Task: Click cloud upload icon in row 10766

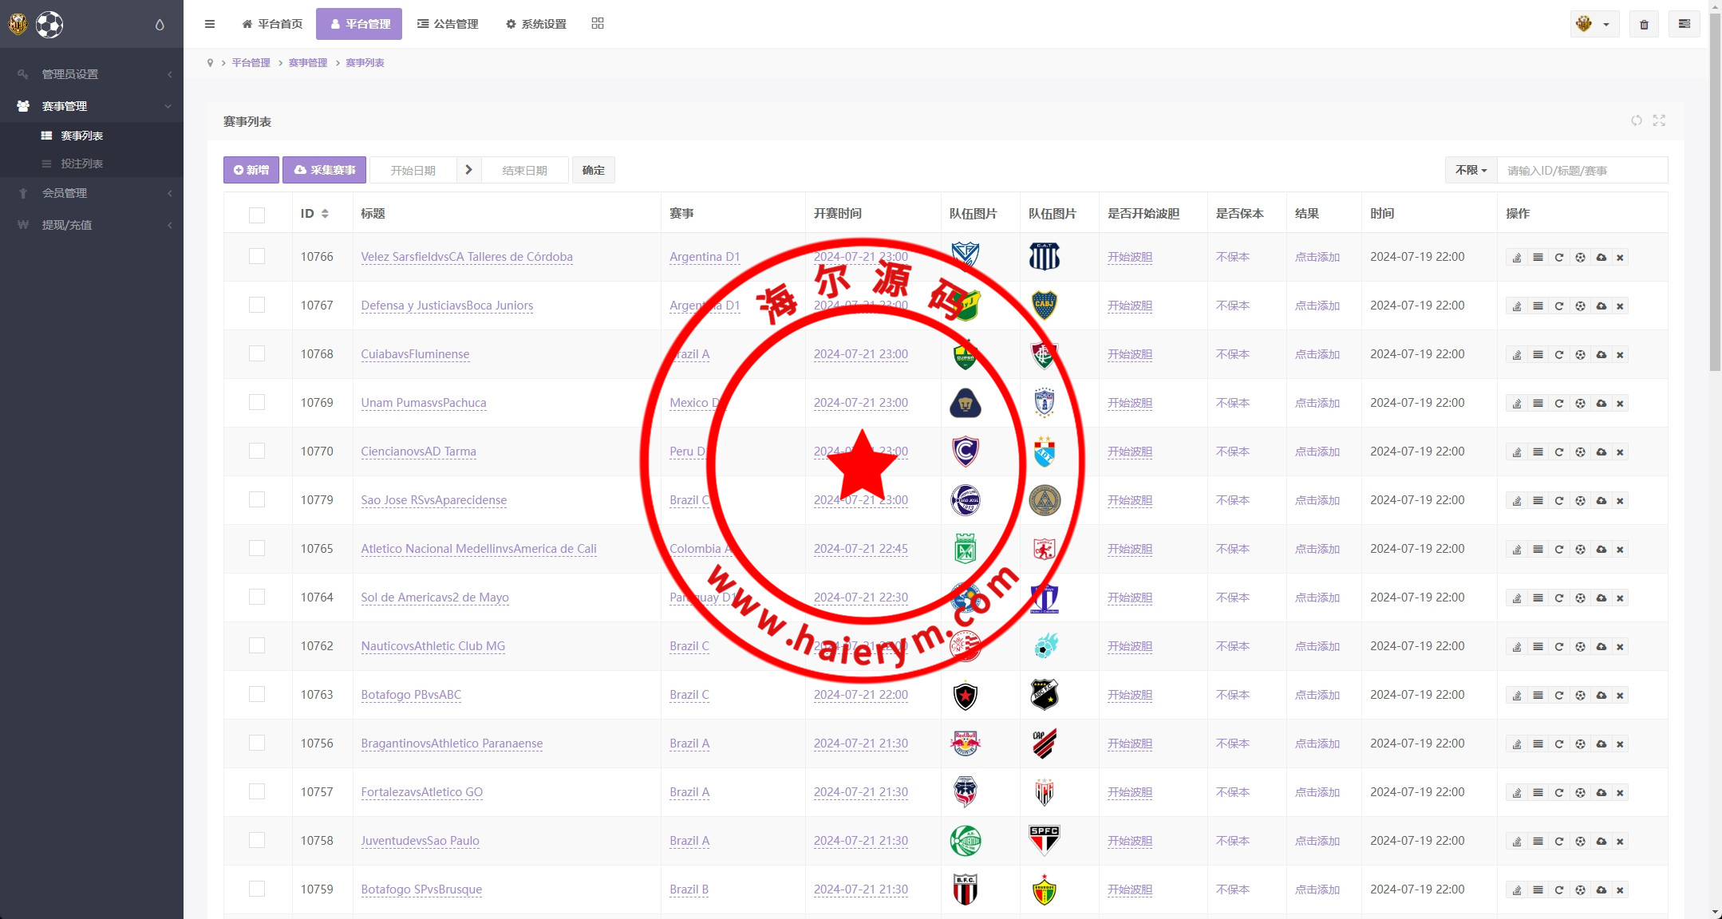Action: point(1601,258)
